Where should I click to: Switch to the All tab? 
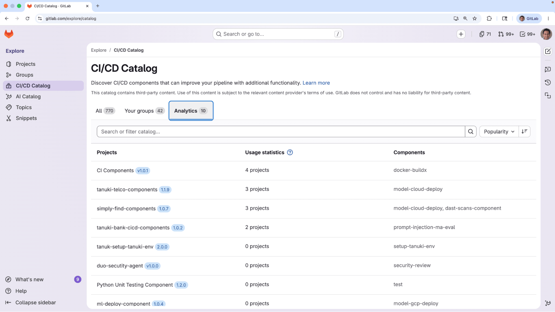pos(105,111)
